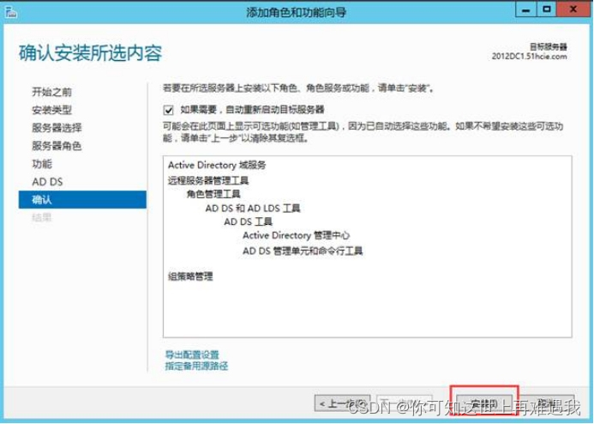Click the 取消 (Cancel) button
The width and height of the screenshot is (594, 424).
pos(547,403)
